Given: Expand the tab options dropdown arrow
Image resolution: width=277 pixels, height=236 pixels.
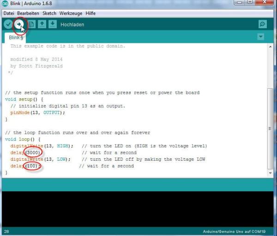Looking at the screenshot, I should [x=261, y=36].
